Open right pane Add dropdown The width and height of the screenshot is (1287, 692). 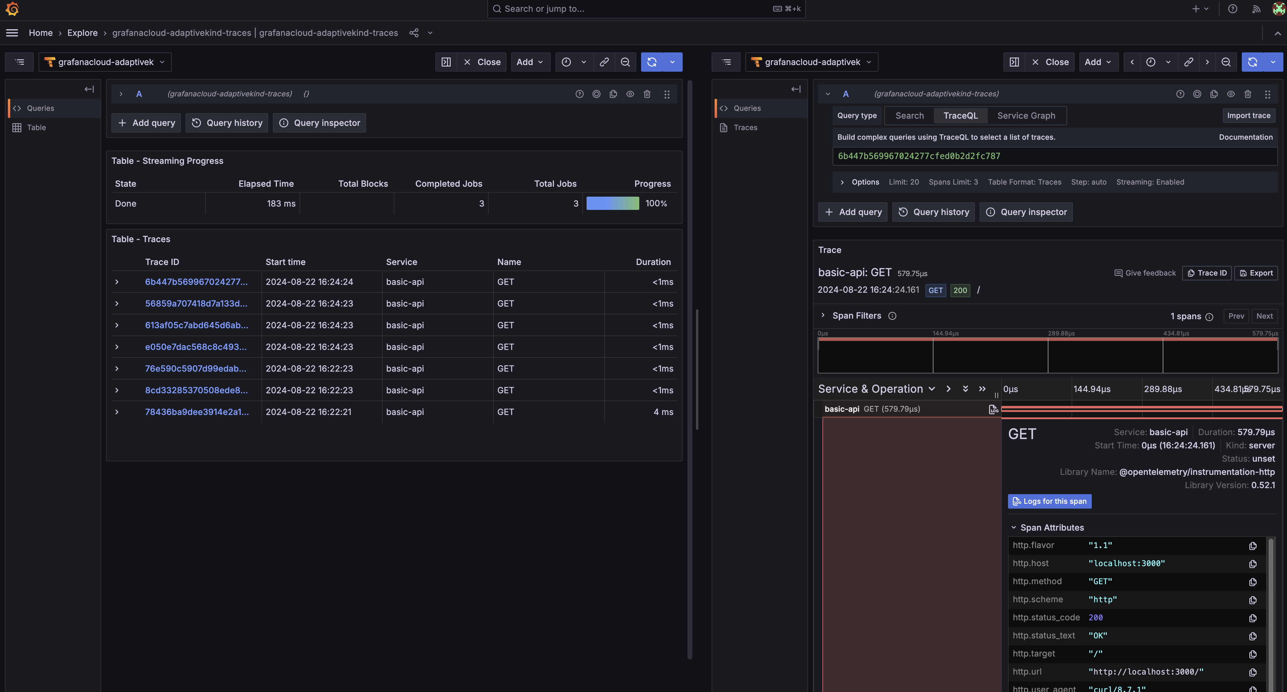[x=1099, y=62]
